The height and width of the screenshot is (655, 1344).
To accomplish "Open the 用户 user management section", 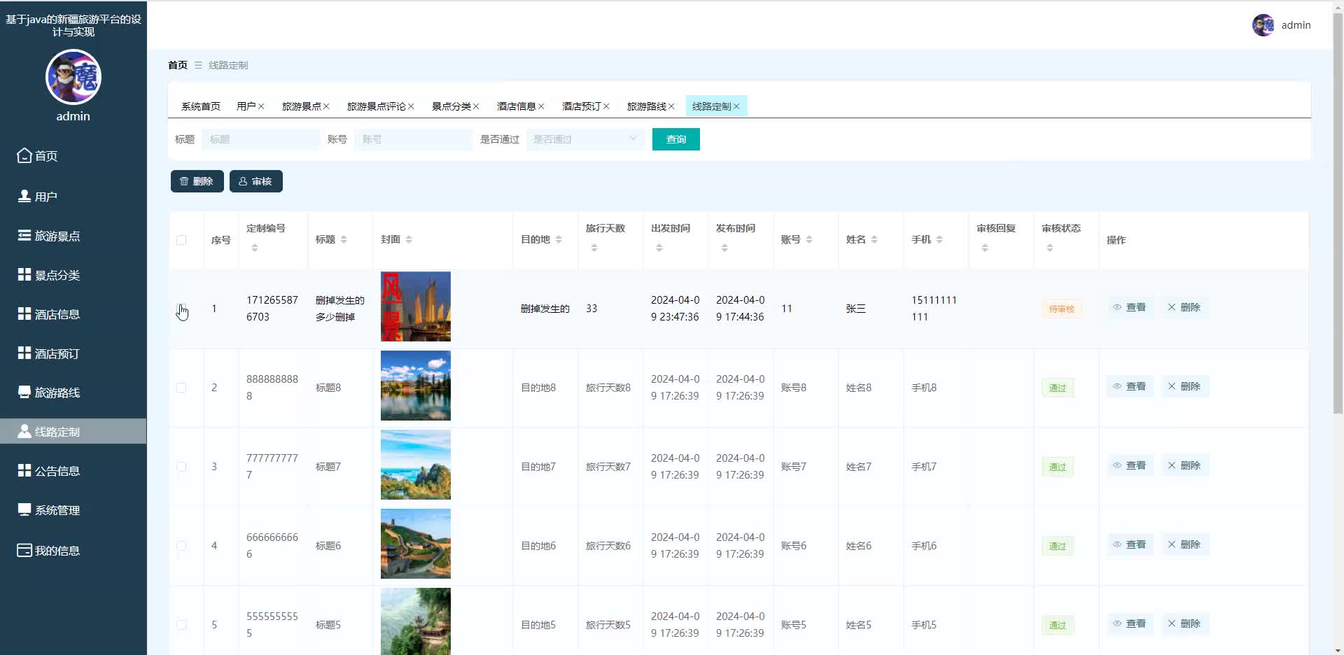I will pos(45,196).
